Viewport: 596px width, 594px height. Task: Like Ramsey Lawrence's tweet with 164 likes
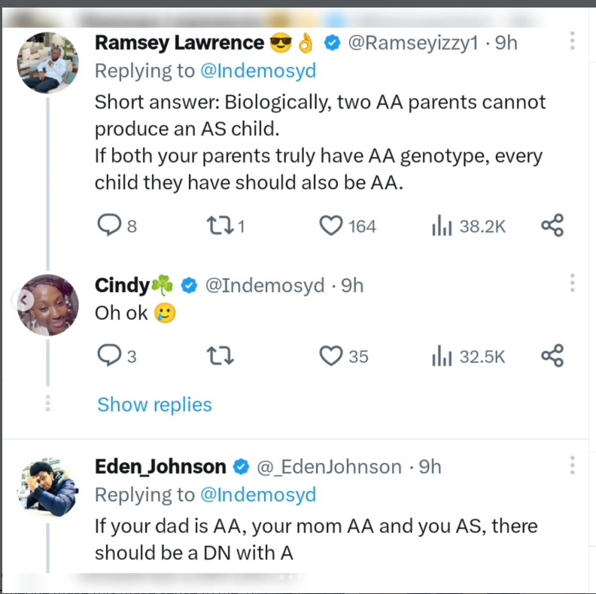[332, 225]
